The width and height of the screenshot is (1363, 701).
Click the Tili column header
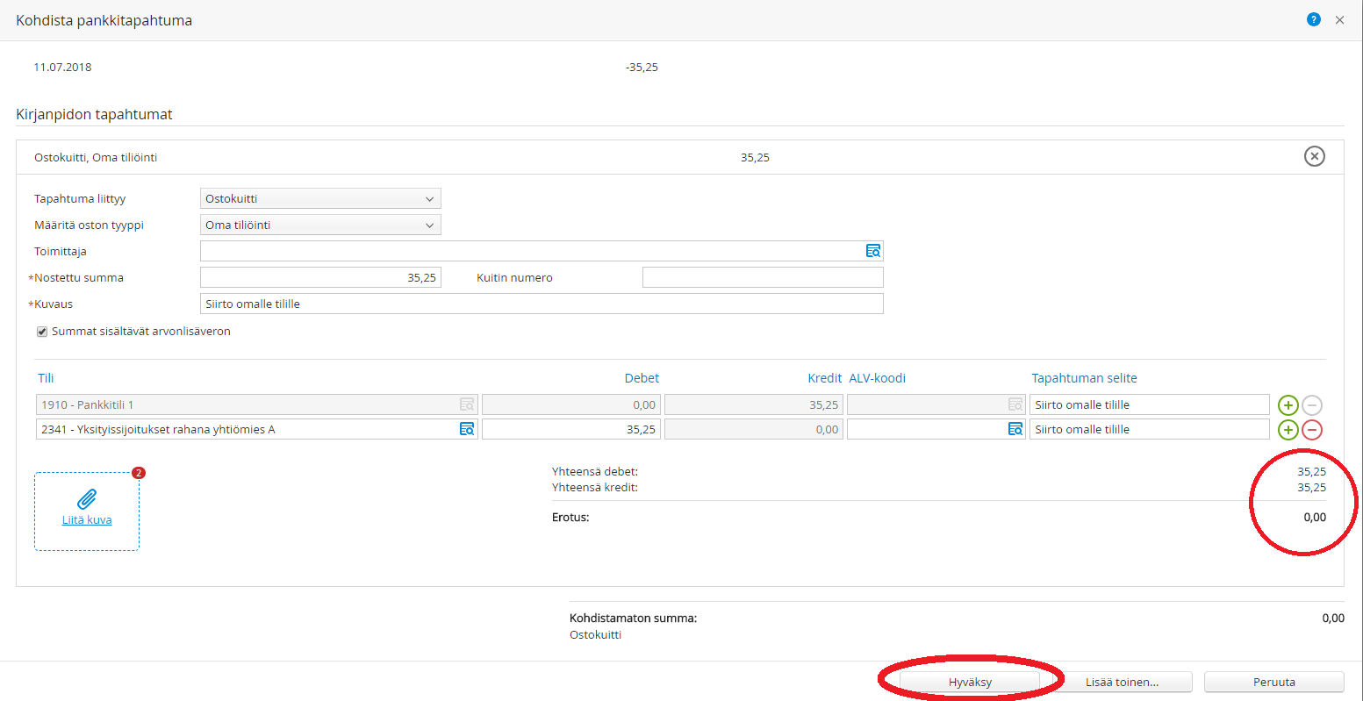coord(46,378)
